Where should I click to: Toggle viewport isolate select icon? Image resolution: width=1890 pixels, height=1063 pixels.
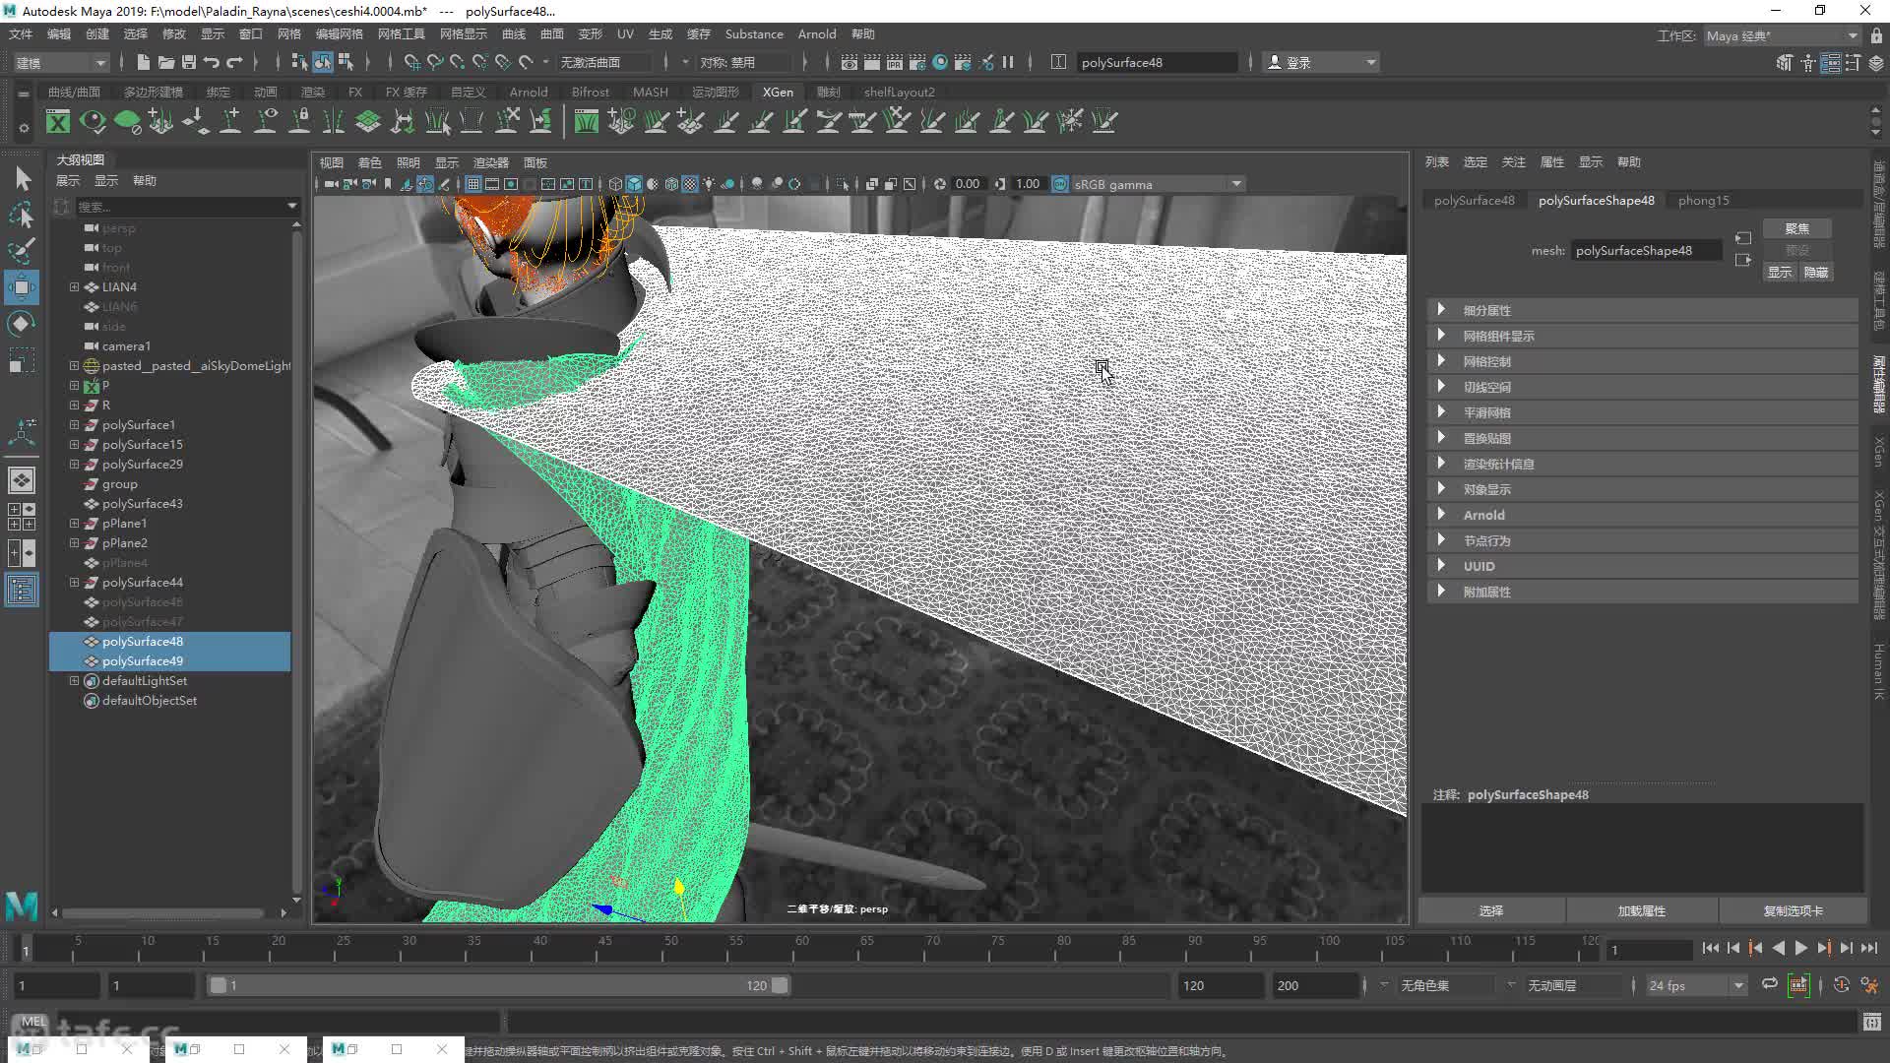click(x=842, y=184)
